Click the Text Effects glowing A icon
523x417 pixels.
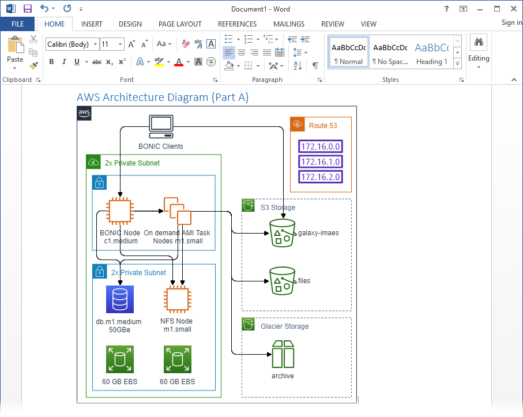click(140, 62)
